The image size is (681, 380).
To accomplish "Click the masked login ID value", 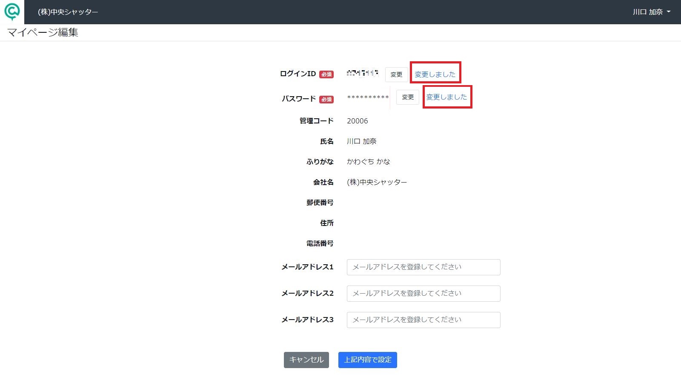I will pyautogui.click(x=363, y=73).
